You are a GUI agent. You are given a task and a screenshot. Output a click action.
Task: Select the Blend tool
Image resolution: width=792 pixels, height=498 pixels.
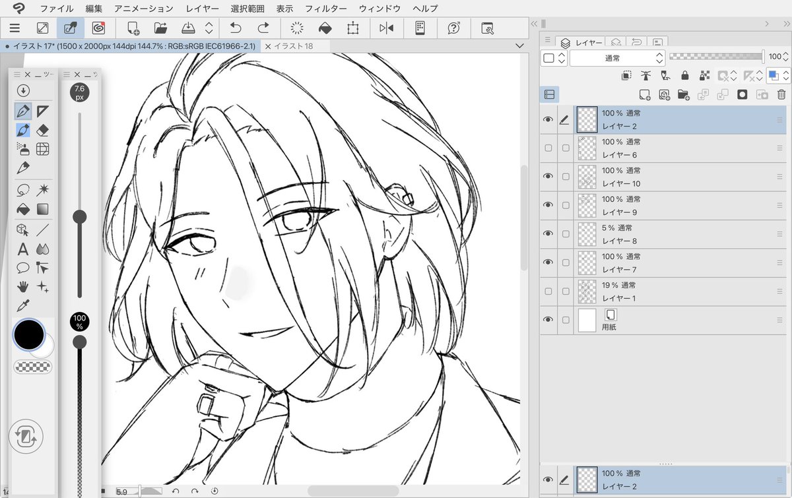pyautogui.click(x=43, y=249)
